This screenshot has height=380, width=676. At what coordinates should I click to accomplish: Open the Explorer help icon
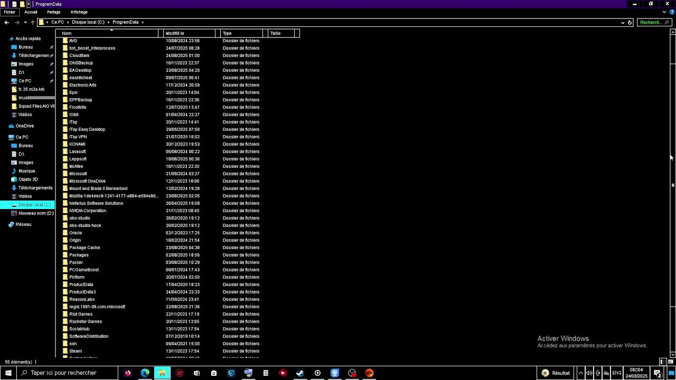pyautogui.click(x=671, y=12)
